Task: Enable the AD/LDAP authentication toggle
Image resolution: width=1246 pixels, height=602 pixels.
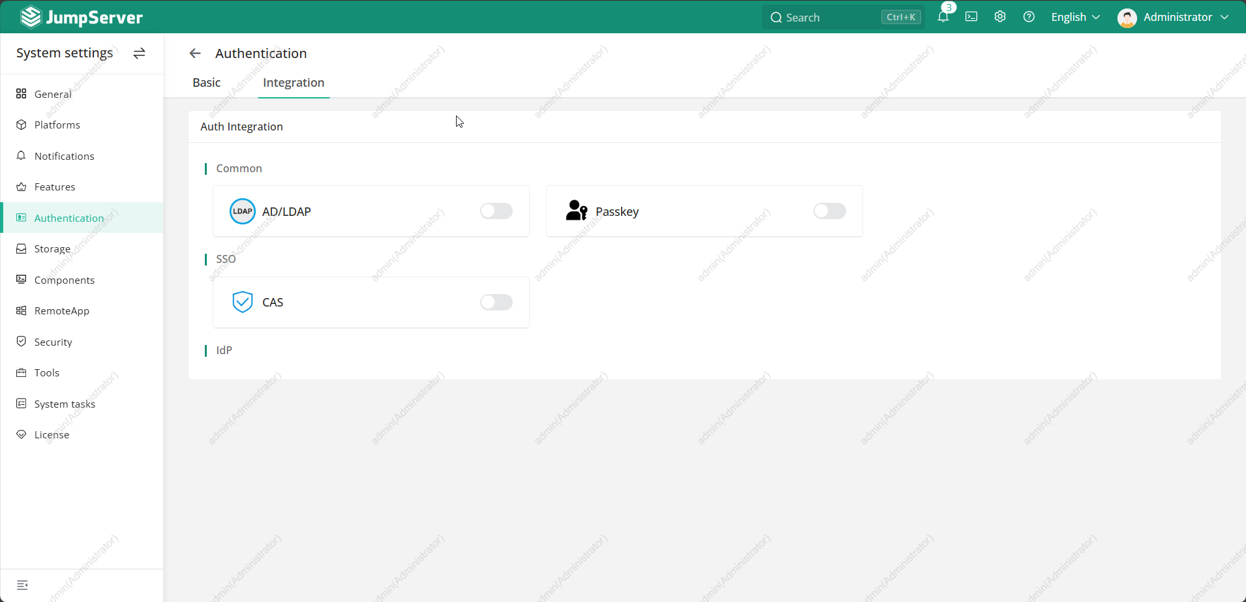Action: 496,211
